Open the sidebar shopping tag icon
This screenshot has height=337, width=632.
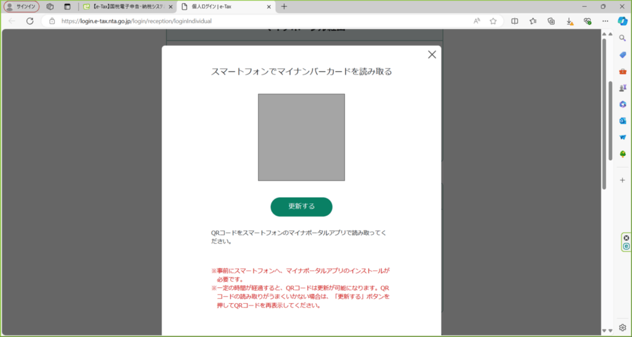[x=623, y=55]
